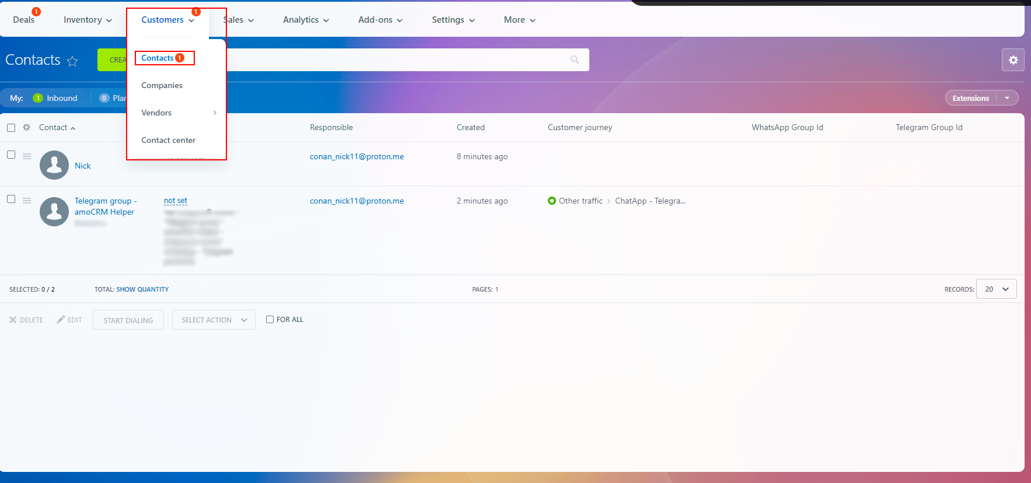The height and width of the screenshot is (483, 1031).
Task: Enable the For All checkbox
Action: (x=270, y=319)
